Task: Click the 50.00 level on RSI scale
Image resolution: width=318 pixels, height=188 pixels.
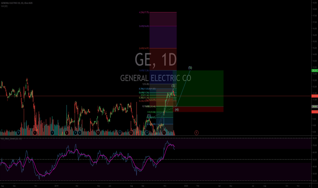Action: [x=315, y=159]
